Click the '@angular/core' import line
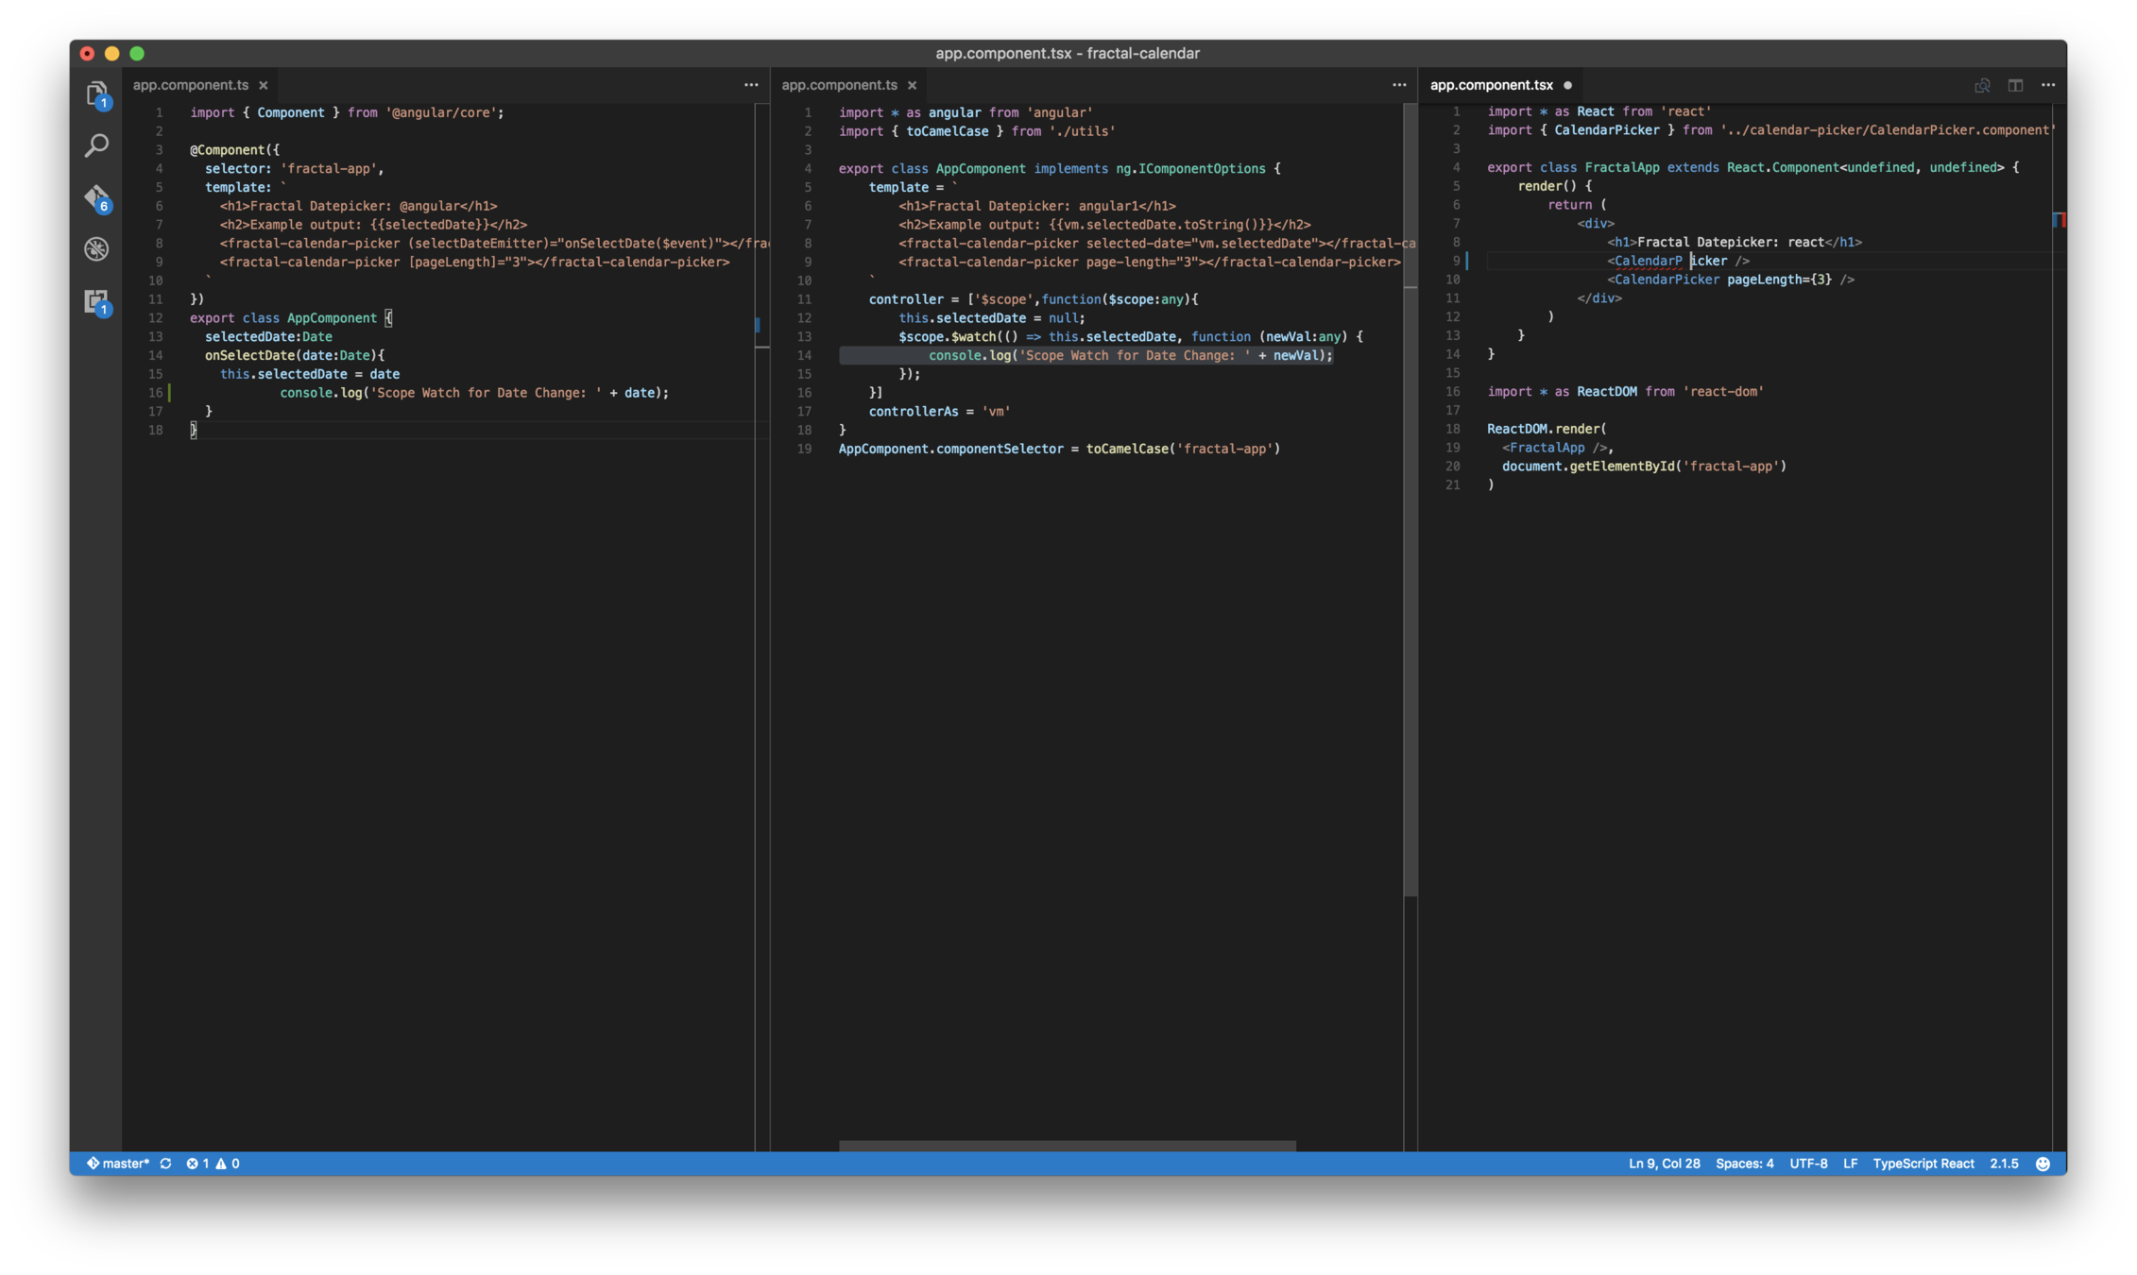 click(347, 112)
